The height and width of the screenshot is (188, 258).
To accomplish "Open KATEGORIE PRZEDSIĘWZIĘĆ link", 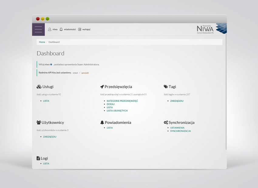I will [x=122, y=101].
